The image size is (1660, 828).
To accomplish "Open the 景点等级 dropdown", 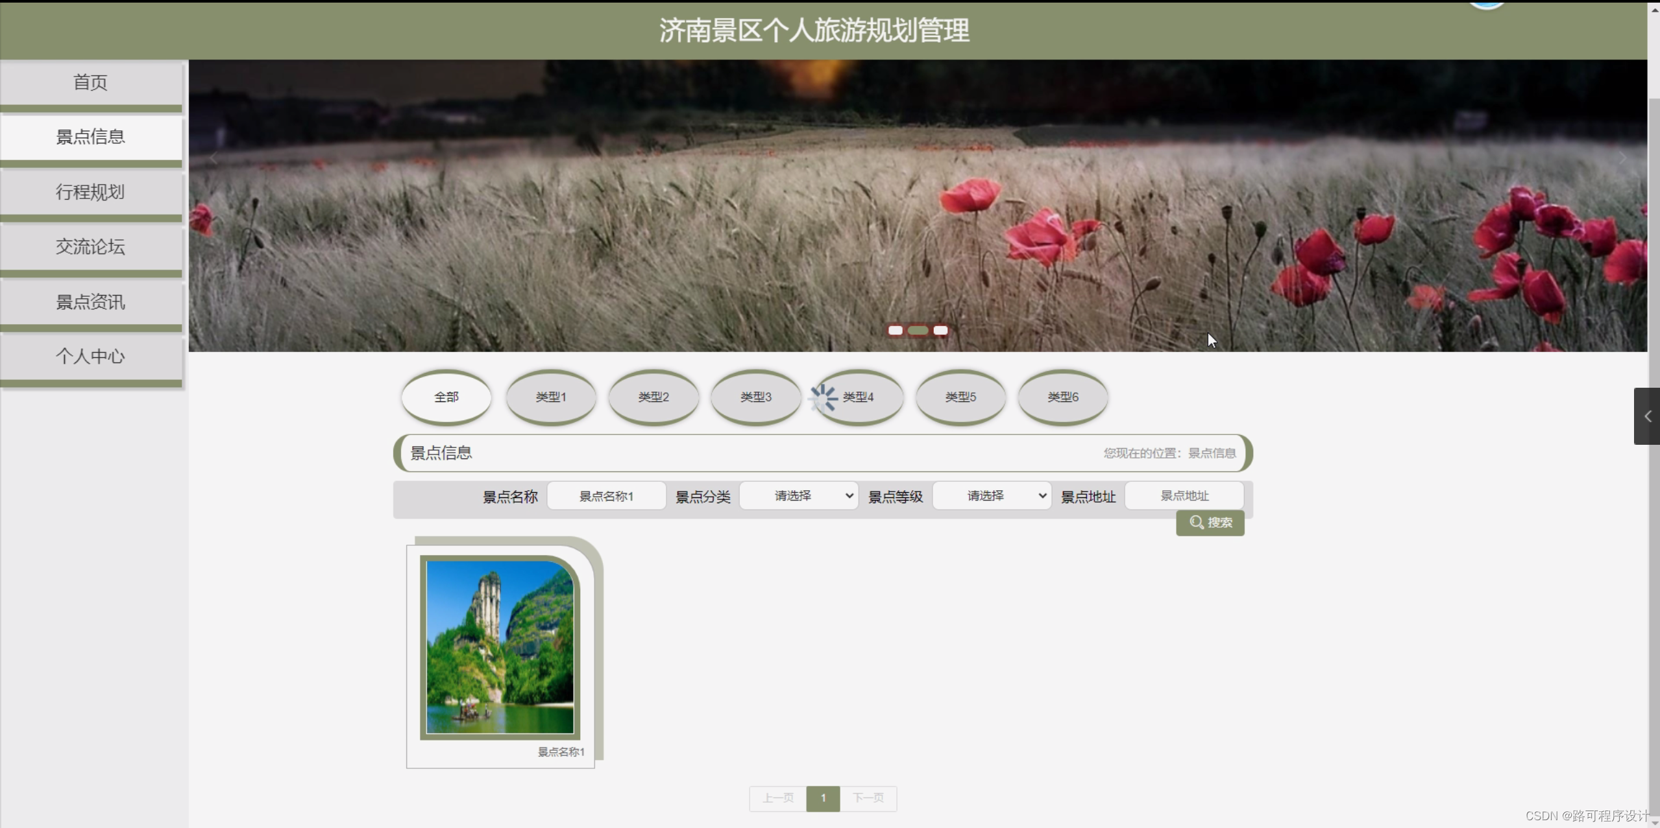I will coord(991,496).
